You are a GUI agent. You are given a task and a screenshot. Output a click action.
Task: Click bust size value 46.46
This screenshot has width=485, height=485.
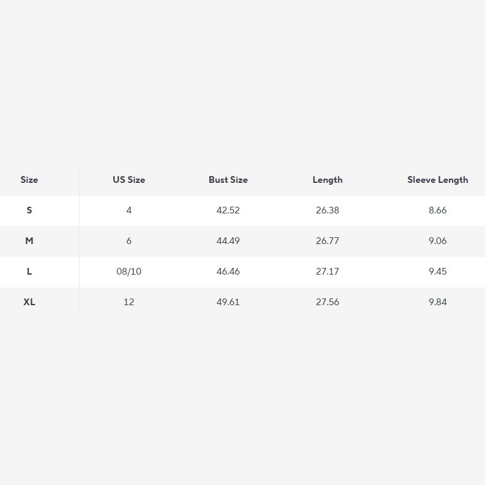(228, 272)
